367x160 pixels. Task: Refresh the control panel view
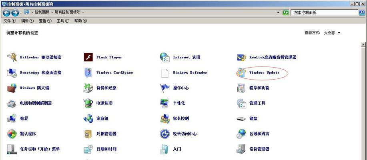[285, 13]
